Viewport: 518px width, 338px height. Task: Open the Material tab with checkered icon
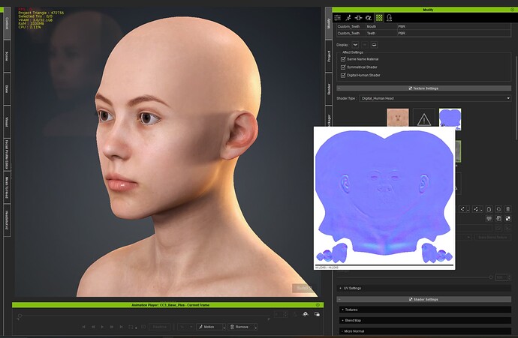(x=379, y=16)
